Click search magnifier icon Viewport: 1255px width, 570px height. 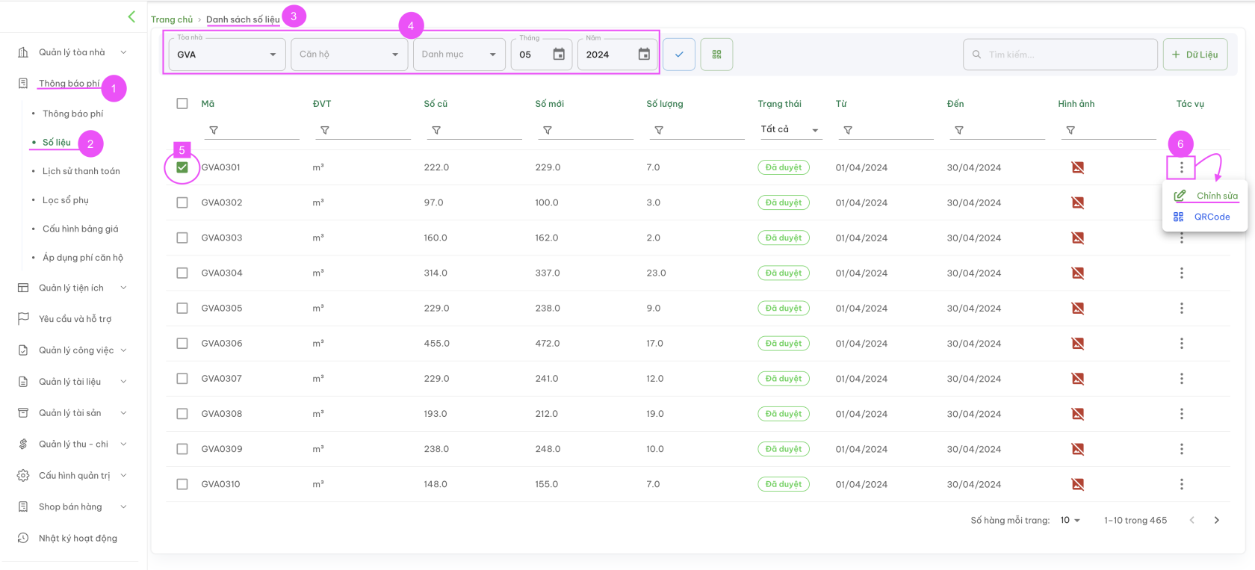click(976, 55)
